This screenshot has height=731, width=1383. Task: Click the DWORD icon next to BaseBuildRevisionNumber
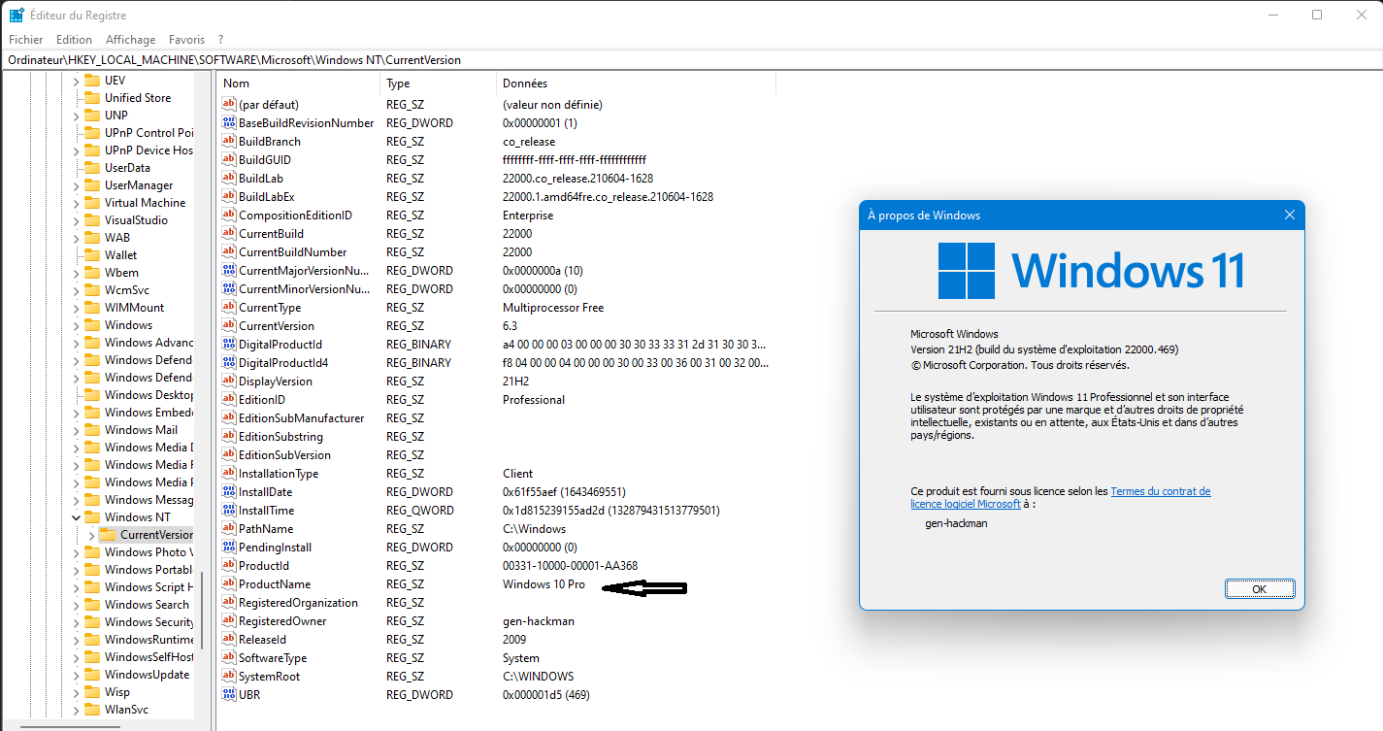point(229,123)
